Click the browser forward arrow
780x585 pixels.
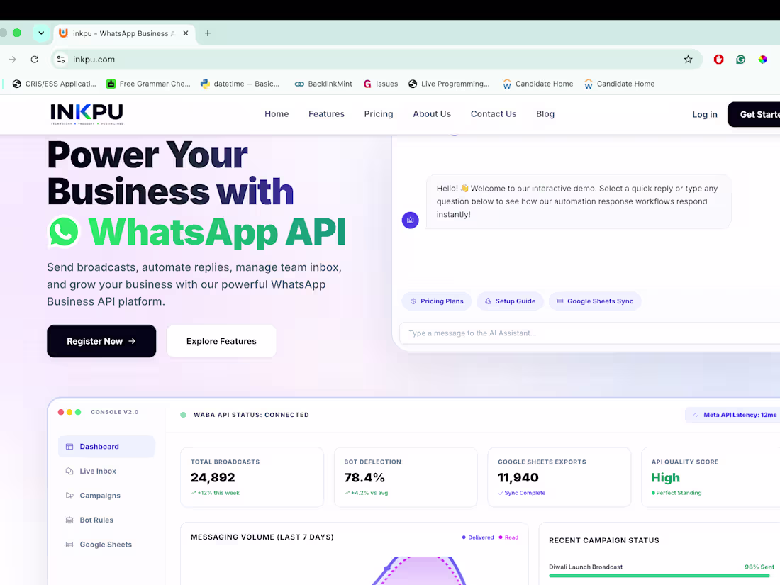coord(13,59)
